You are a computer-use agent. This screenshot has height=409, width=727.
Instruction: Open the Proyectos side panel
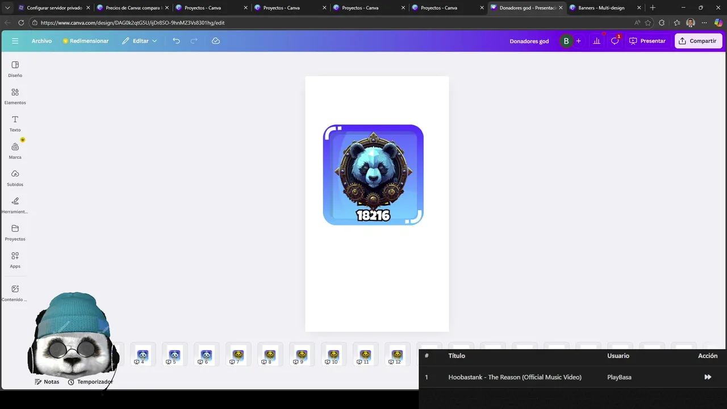coord(15,233)
